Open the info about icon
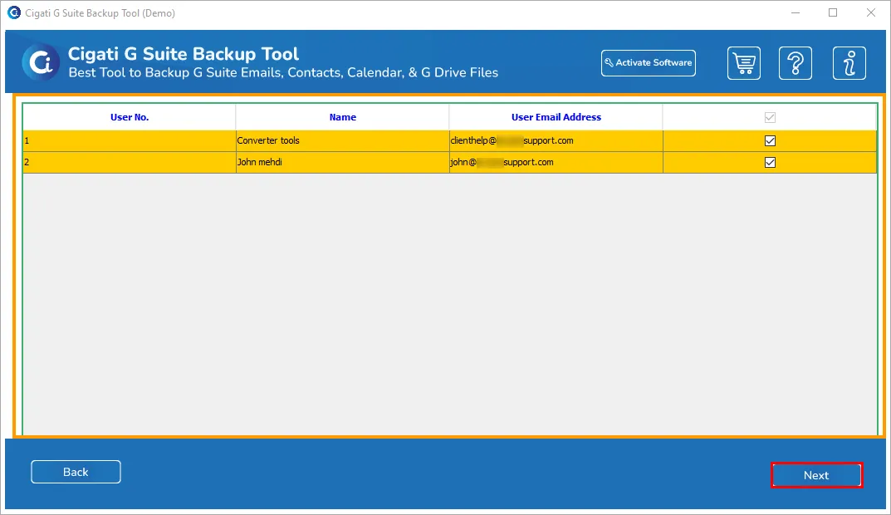Viewport: 891px width, 515px height. point(849,63)
